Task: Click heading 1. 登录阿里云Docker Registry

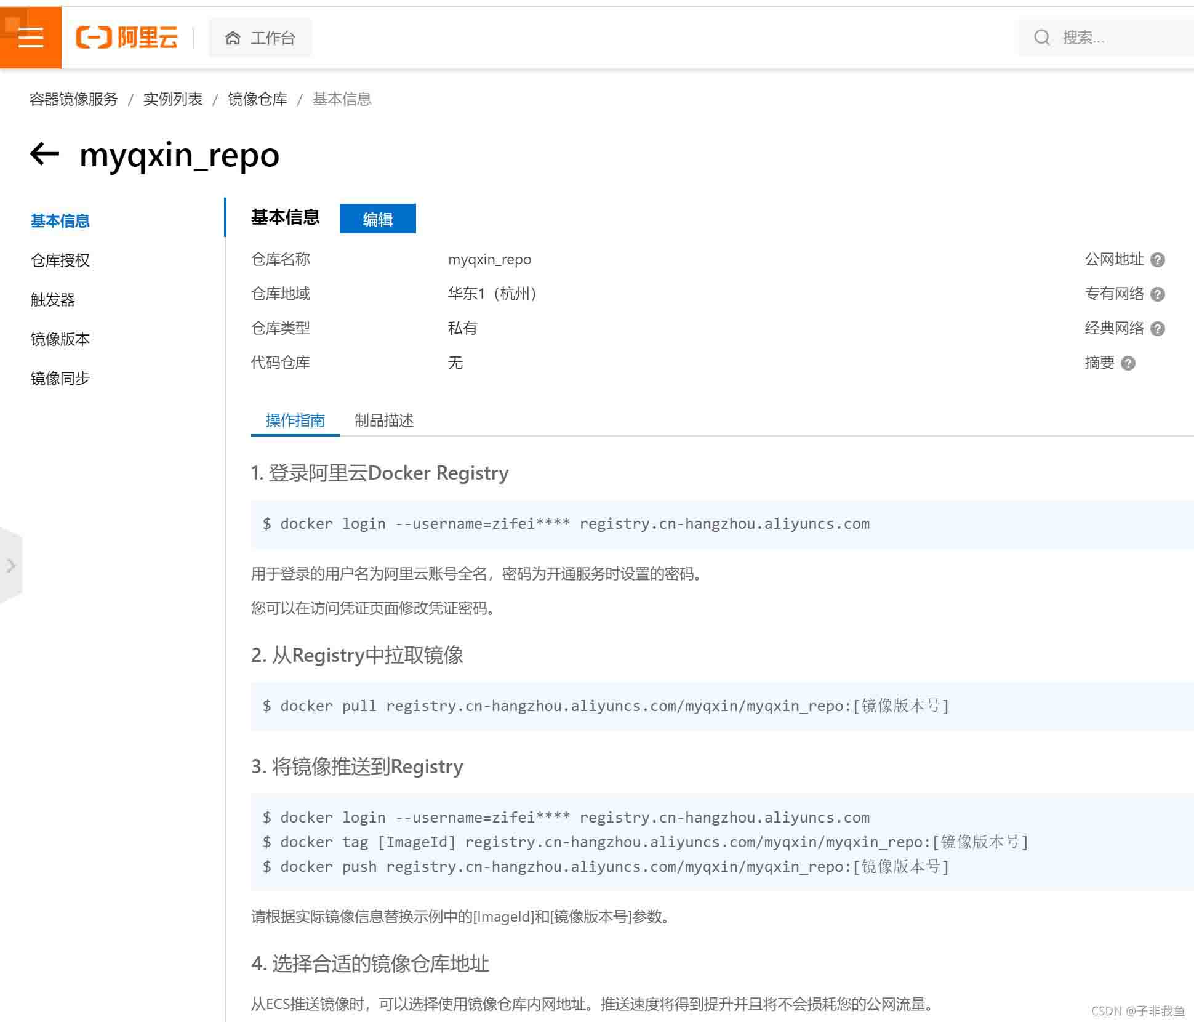Action: (x=380, y=473)
